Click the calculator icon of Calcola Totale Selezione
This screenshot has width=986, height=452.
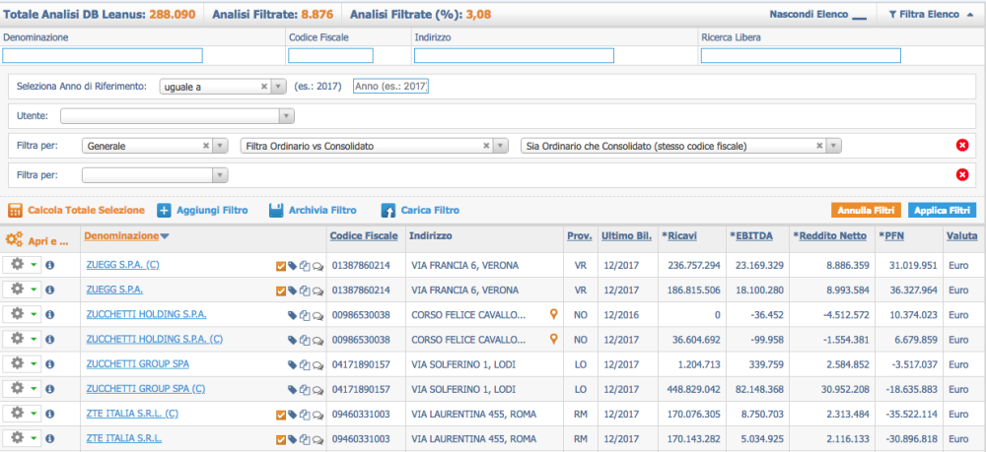pyautogui.click(x=16, y=211)
